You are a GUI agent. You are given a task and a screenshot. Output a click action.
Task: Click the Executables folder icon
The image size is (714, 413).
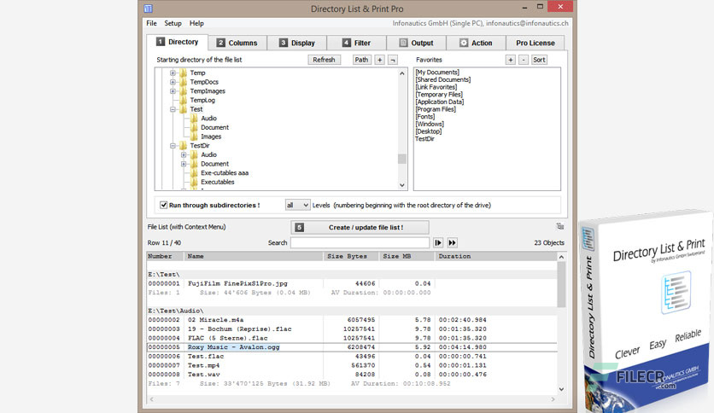click(194, 182)
